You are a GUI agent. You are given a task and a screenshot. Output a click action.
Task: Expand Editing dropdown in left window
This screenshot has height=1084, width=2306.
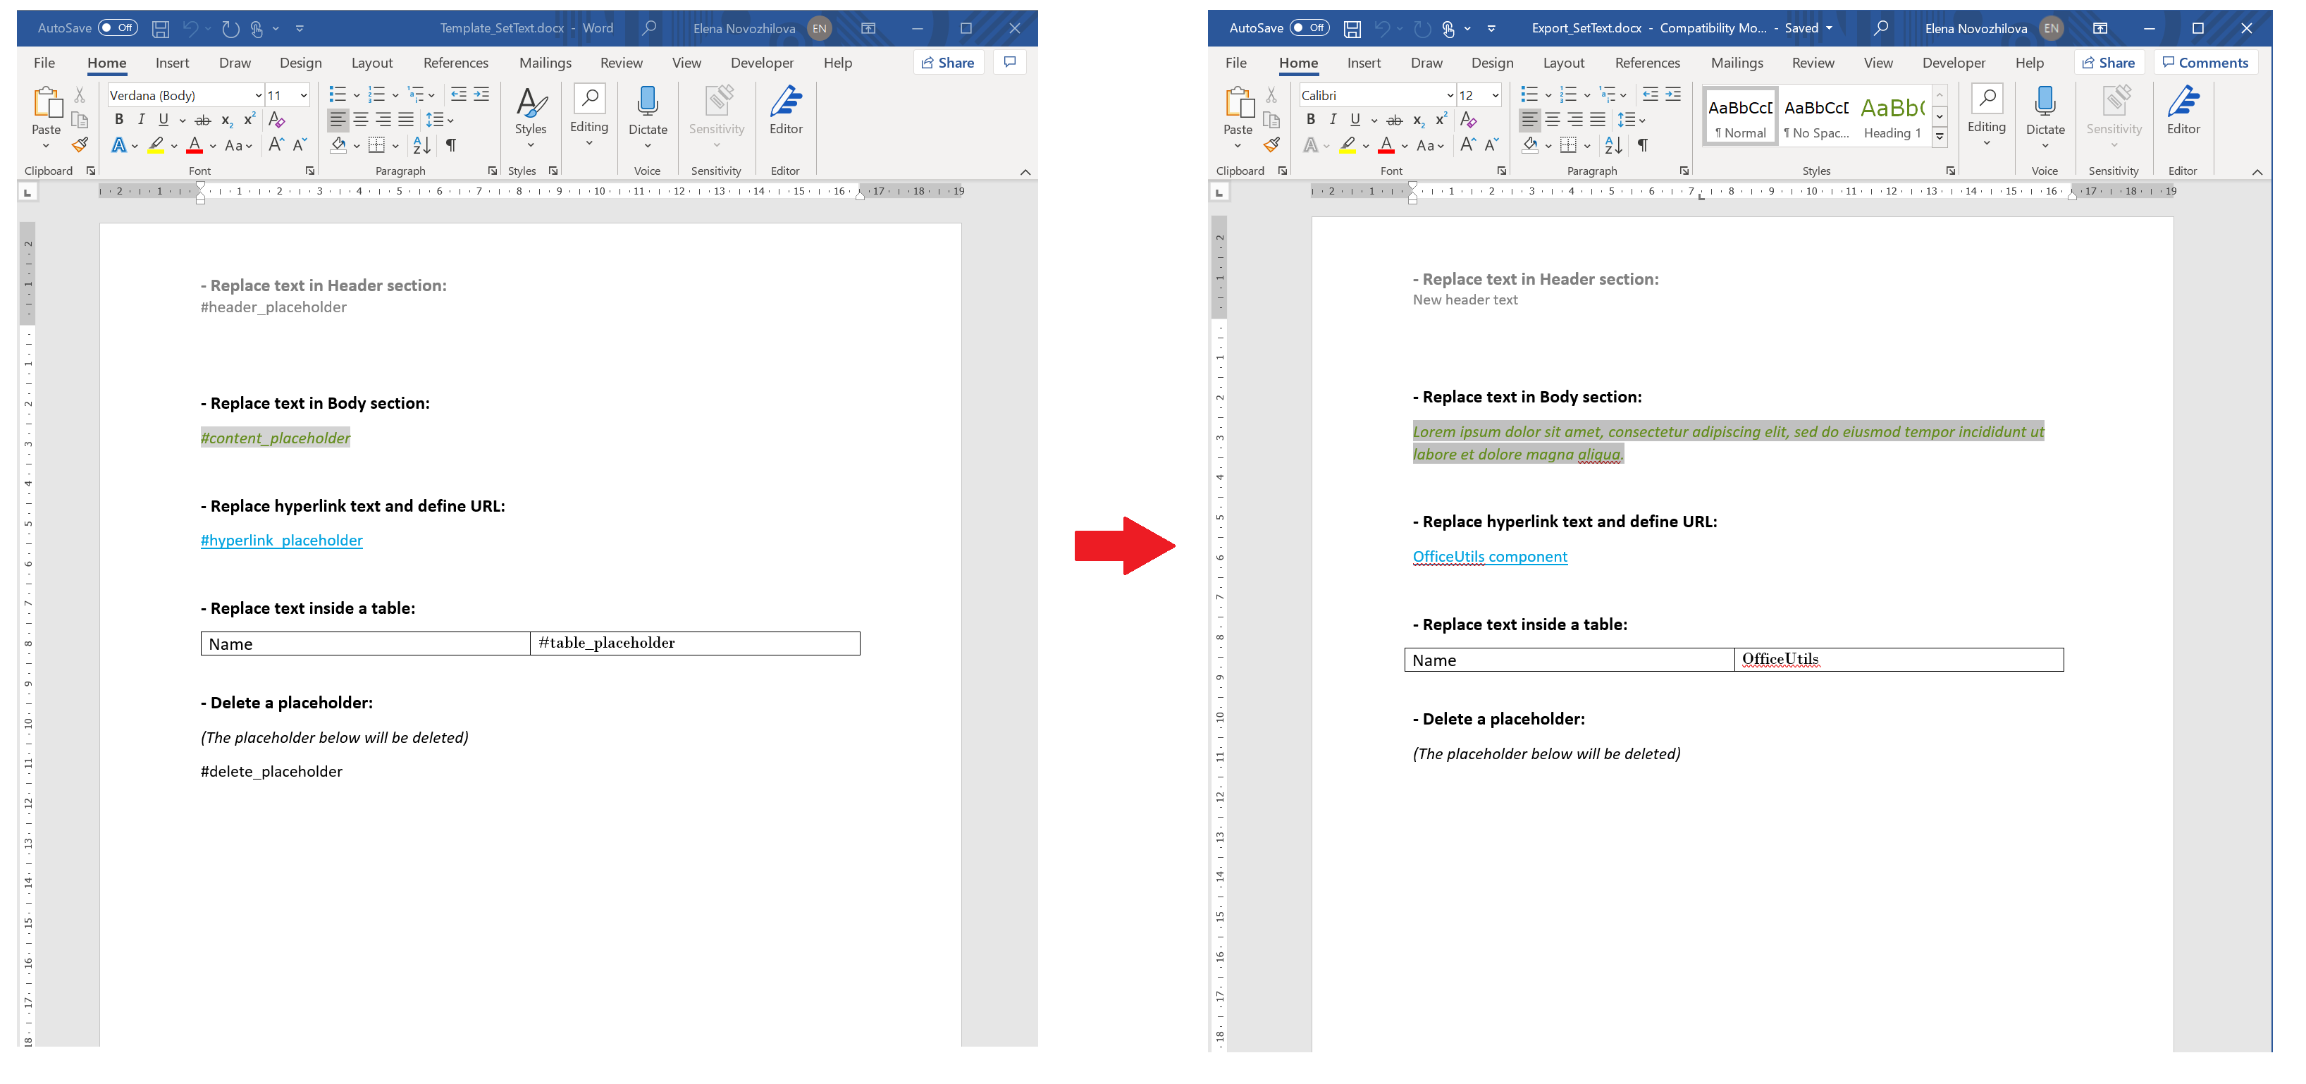589,143
